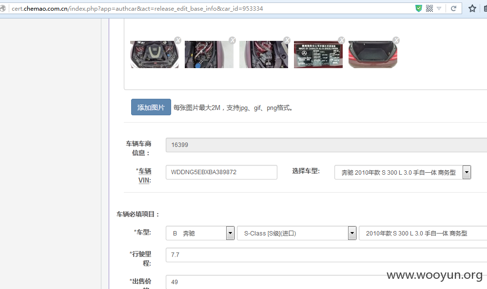
Task: Open the model-year dropdown under 车型
Action: click(423, 233)
